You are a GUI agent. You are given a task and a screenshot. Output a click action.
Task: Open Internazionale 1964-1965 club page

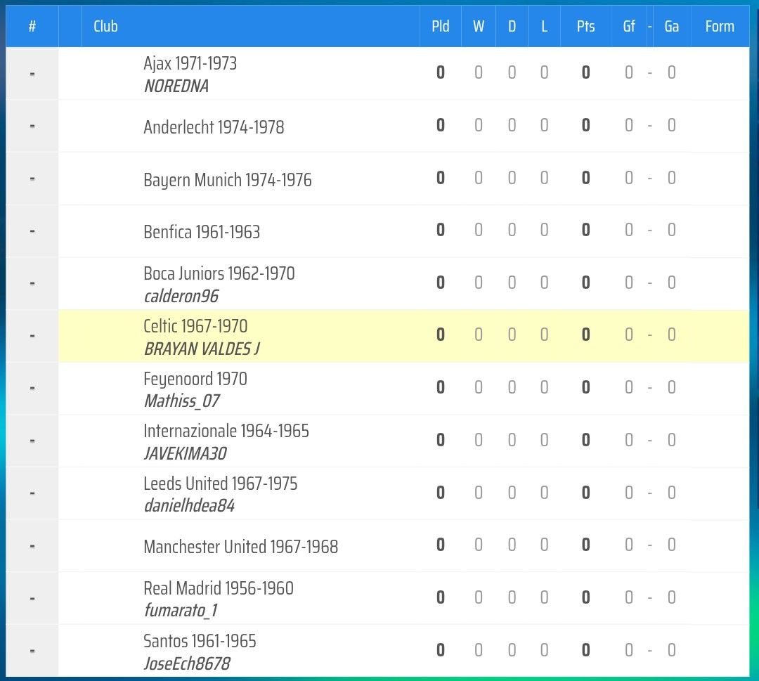pos(226,432)
